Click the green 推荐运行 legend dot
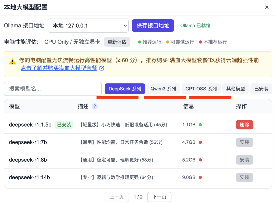This screenshot has height=203, width=275. 140,42
